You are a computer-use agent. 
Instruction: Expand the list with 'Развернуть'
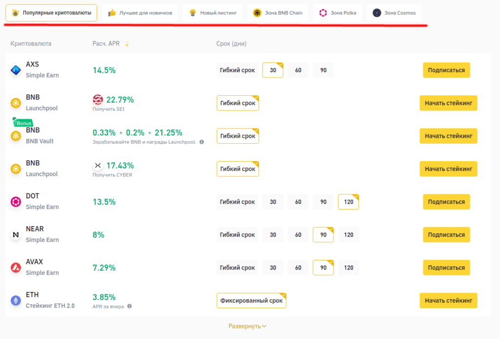pyautogui.click(x=247, y=326)
